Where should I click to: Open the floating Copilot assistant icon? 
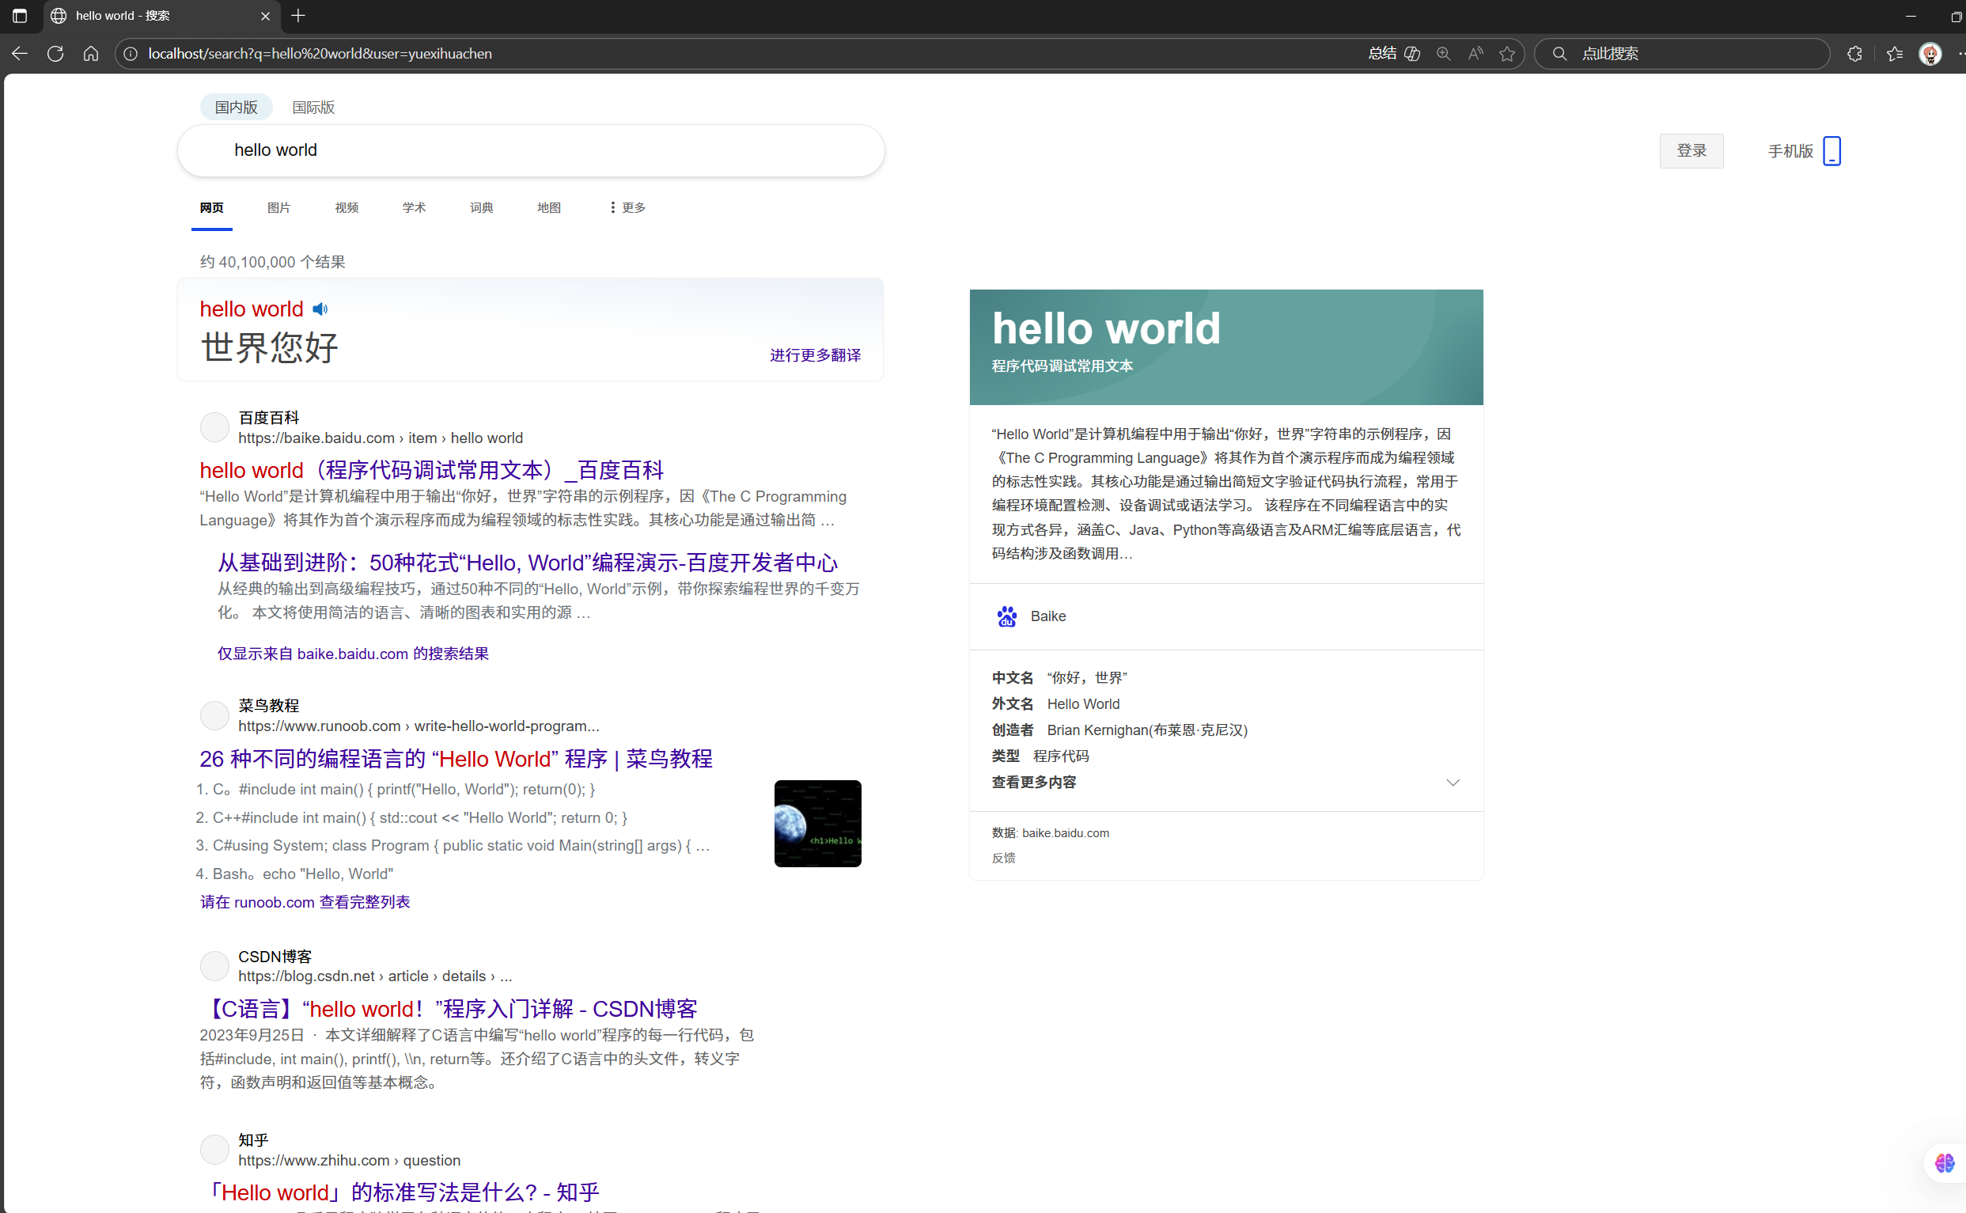coord(1945,1162)
